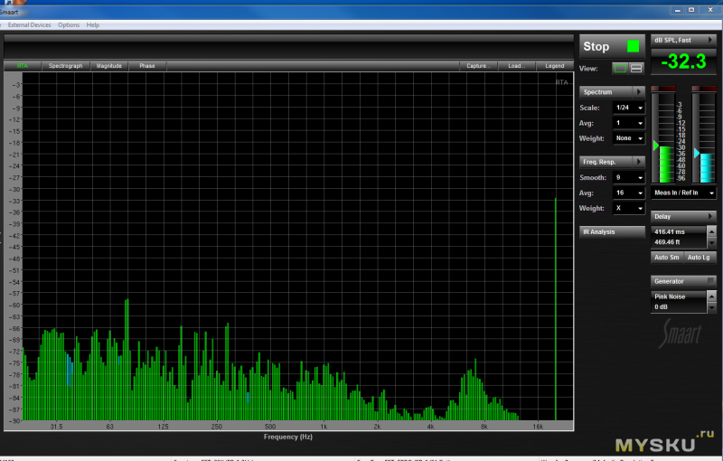Screen dimensions: 723x461
Task: Stop the measurement with the Stop button
Action: pyautogui.click(x=612, y=47)
